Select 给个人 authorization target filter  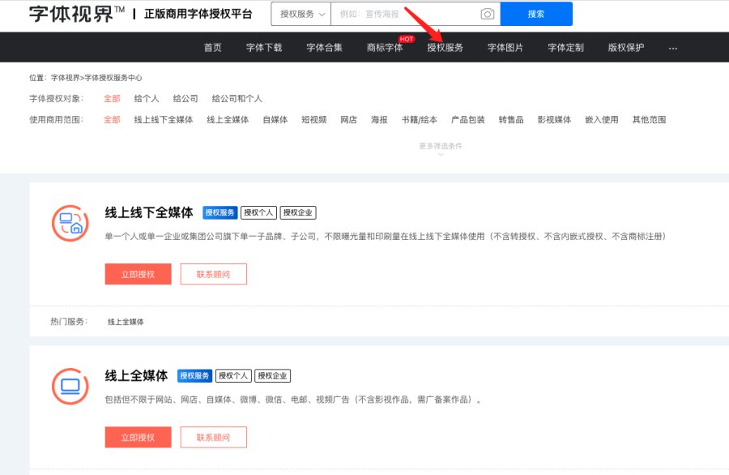click(147, 98)
